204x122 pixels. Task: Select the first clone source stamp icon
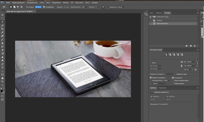coord(166,54)
